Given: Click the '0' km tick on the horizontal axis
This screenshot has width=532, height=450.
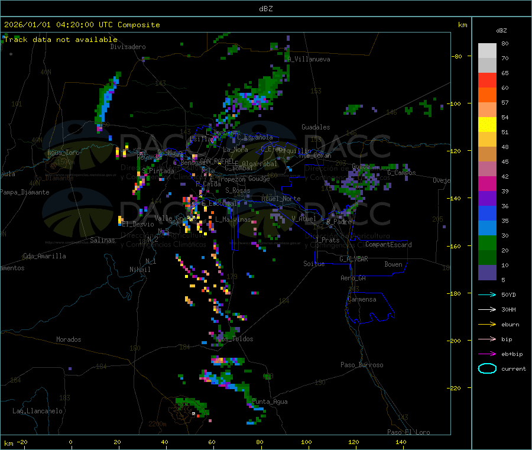Looking at the screenshot, I should (70, 442).
